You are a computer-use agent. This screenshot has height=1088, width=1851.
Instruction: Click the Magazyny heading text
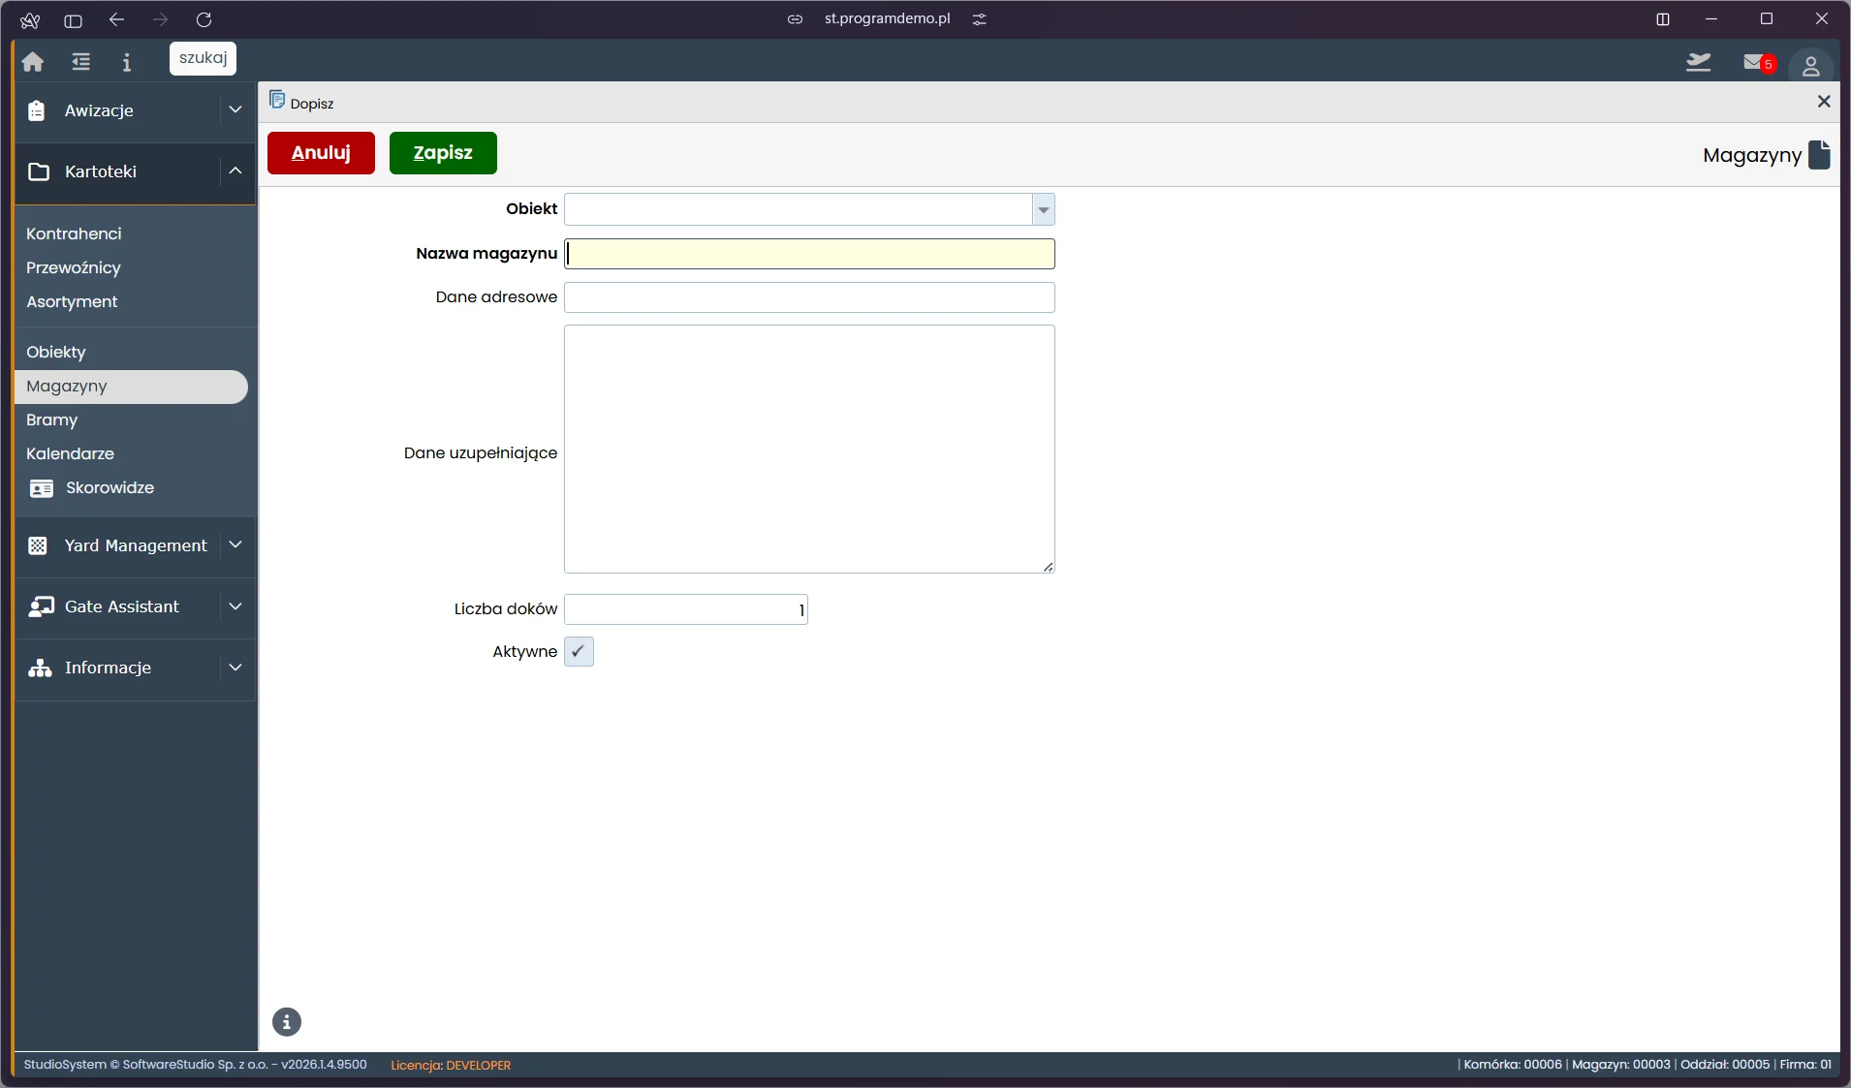(x=1752, y=155)
